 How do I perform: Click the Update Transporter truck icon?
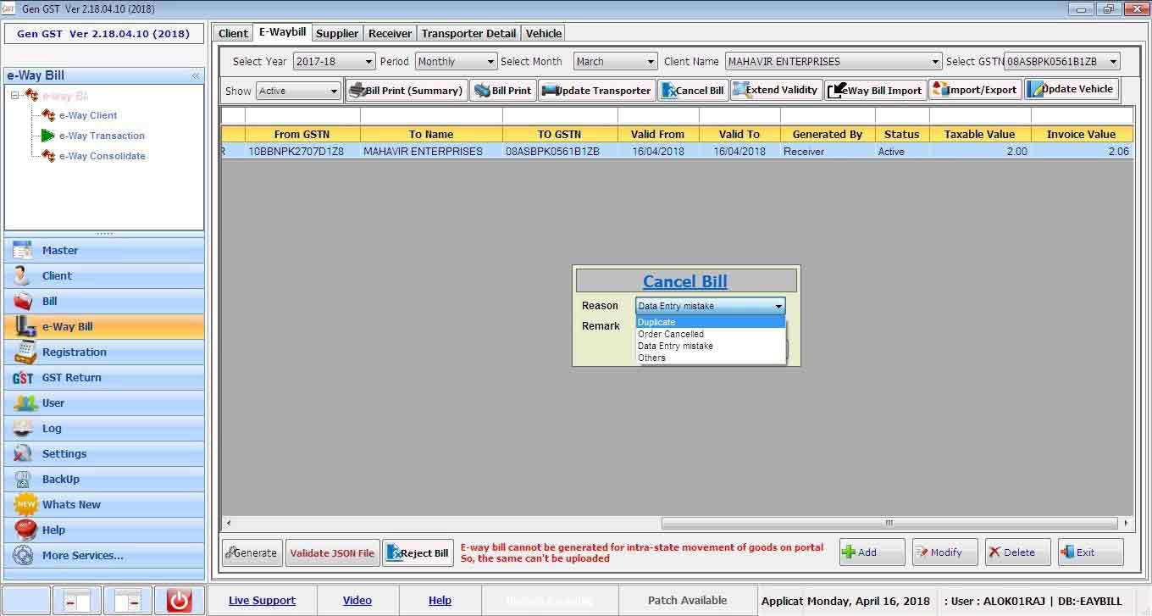click(548, 91)
